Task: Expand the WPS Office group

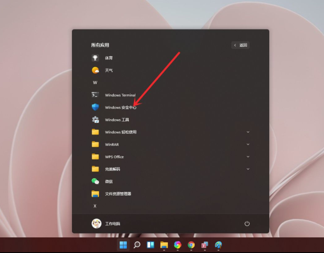Action: 248,156
